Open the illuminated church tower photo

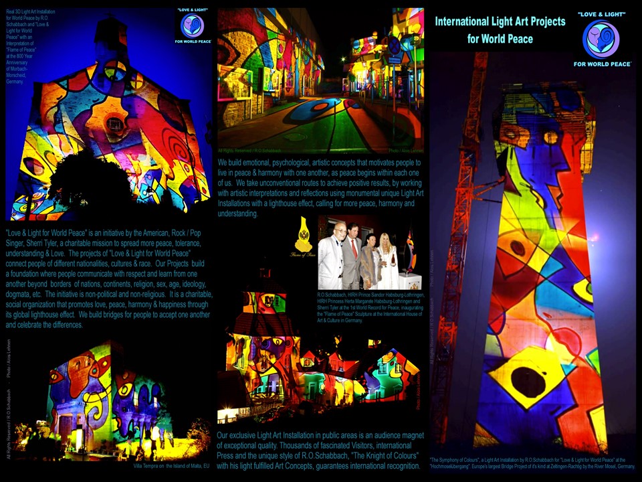tap(108, 114)
